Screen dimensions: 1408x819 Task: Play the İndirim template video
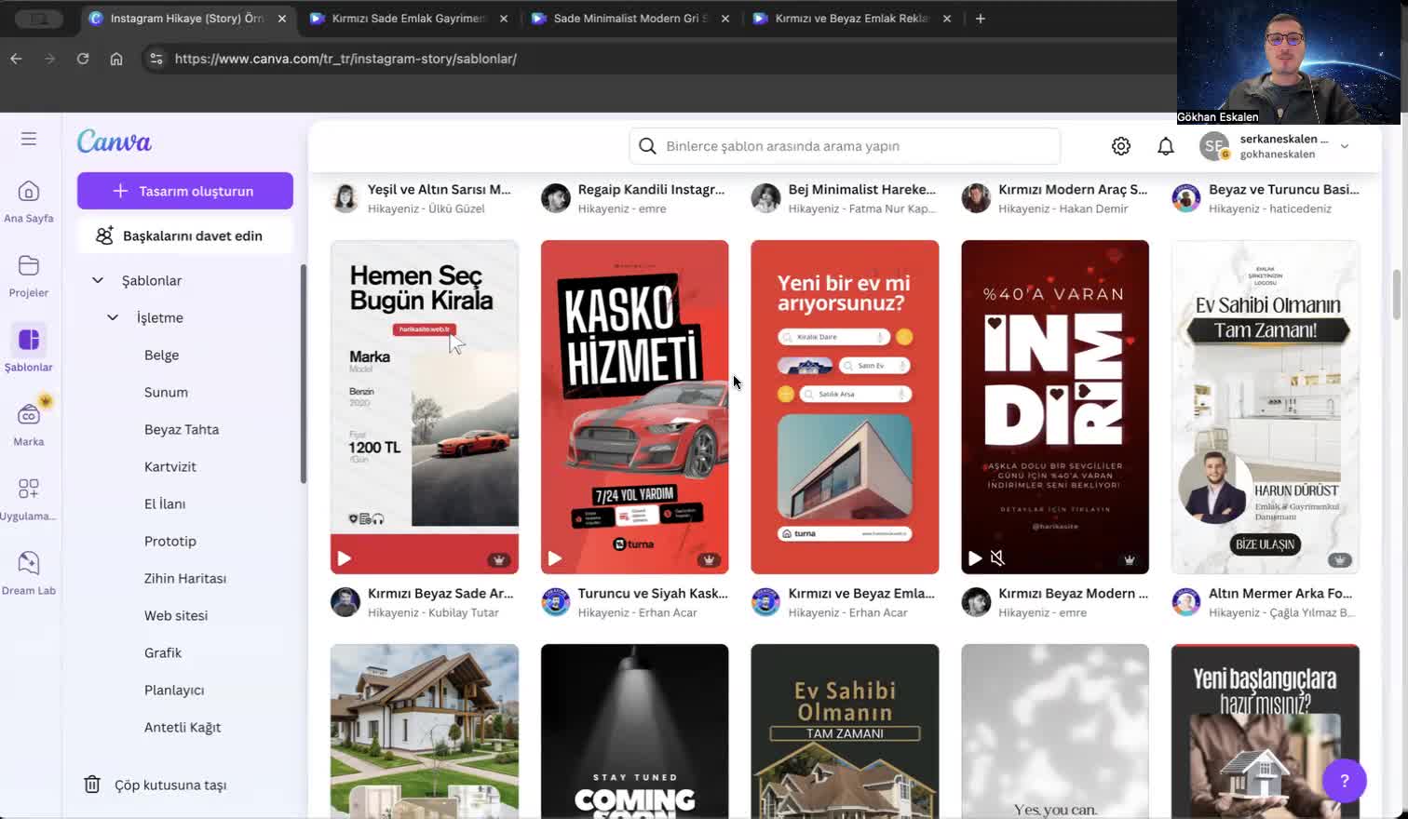pos(975,558)
